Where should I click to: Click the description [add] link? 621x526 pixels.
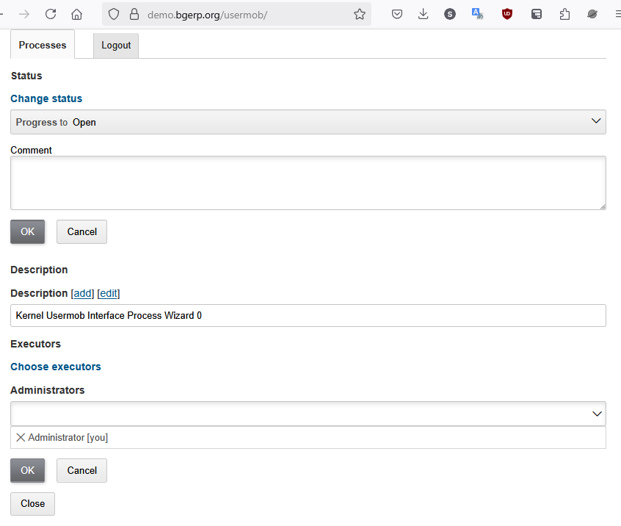coord(82,293)
